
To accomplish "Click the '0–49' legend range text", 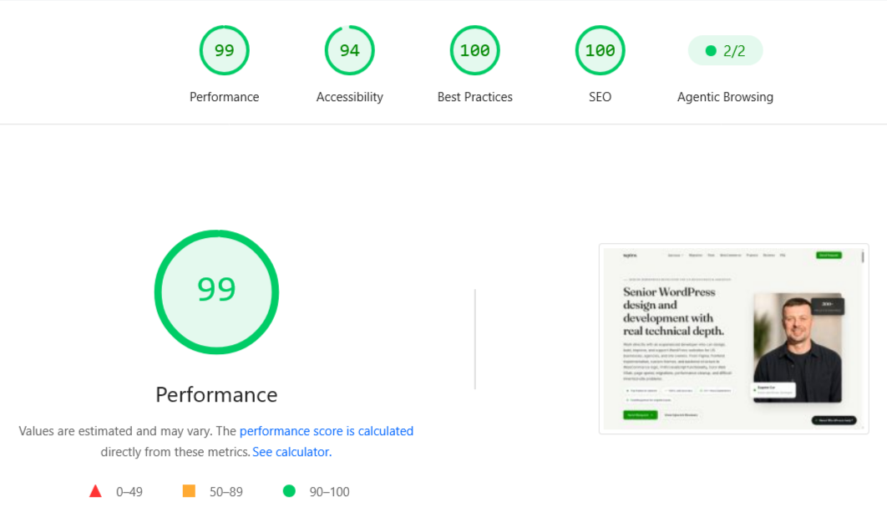I will coord(129,492).
